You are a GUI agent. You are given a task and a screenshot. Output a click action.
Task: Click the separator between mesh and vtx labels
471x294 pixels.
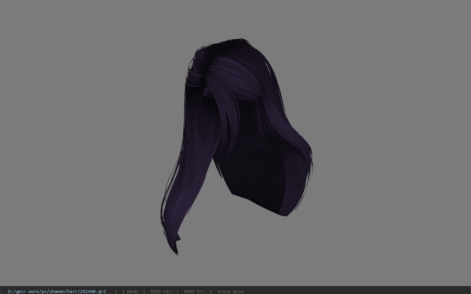(x=144, y=291)
